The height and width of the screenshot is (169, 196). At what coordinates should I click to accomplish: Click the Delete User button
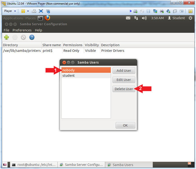point(124,89)
